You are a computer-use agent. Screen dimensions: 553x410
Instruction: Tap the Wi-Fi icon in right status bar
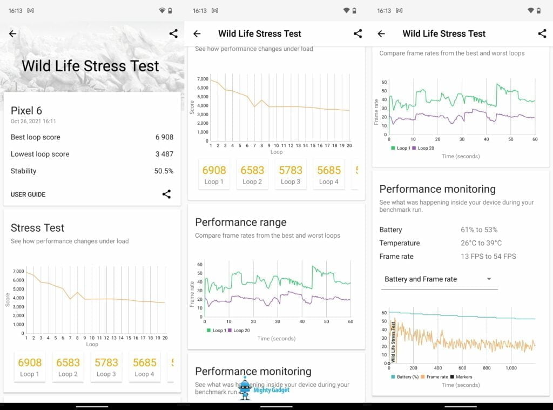tap(531, 10)
